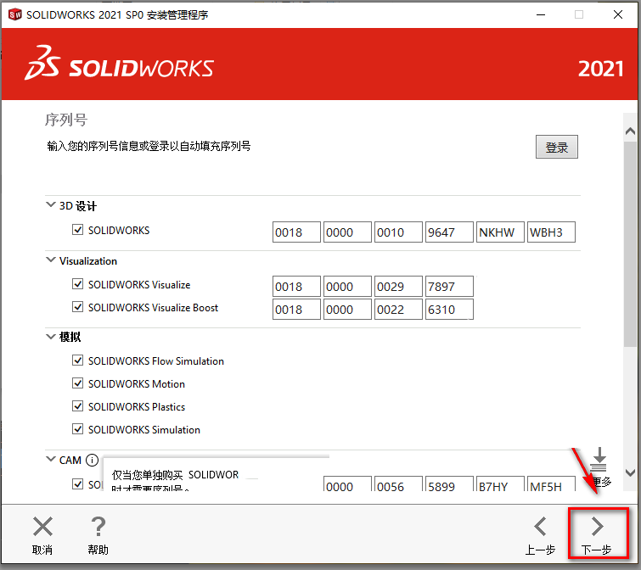
Task: Go back with 上一步 arrow
Action: click(x=540, y=526)
